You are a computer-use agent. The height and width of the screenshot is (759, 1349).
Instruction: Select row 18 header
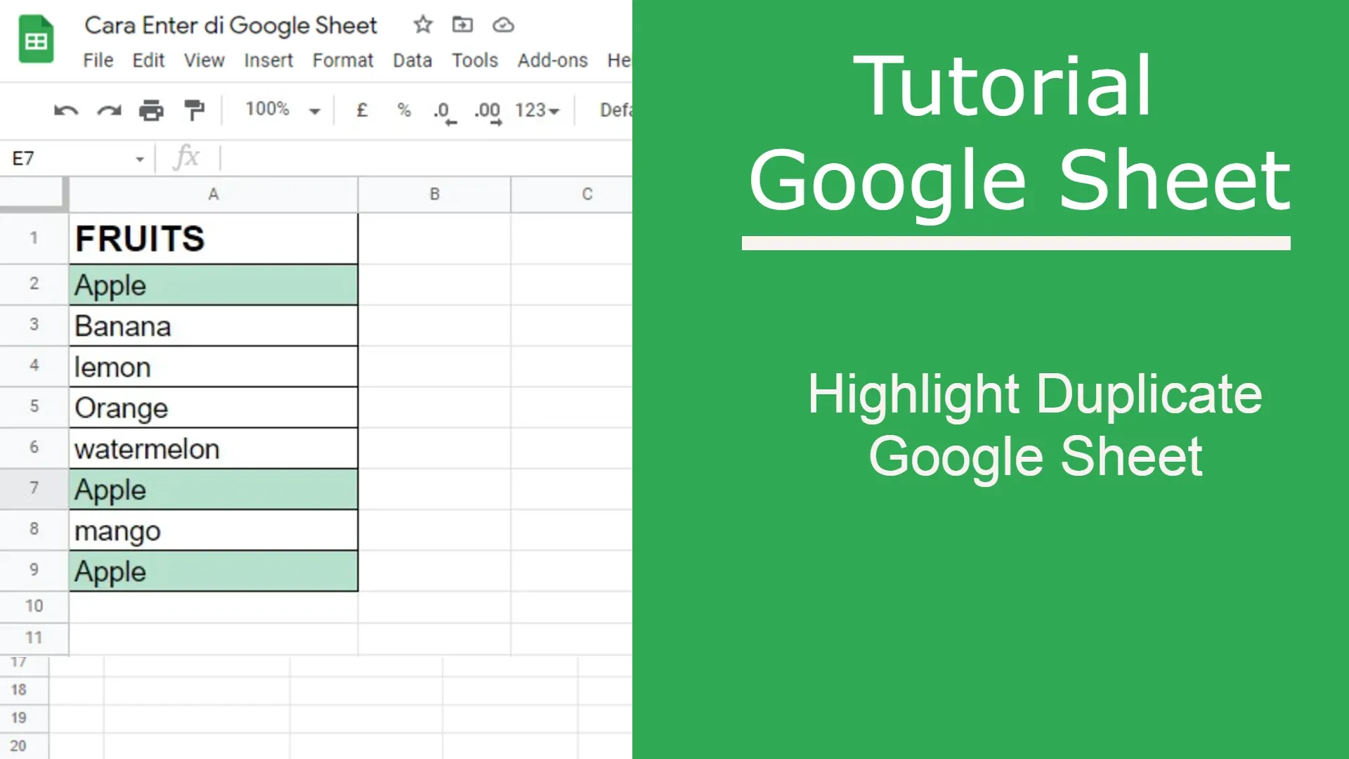24,690
